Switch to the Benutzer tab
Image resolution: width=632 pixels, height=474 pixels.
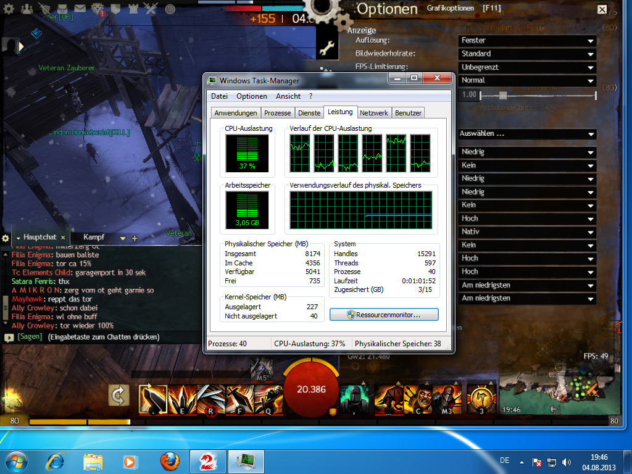pyautogui.click(x=408, y=113)
